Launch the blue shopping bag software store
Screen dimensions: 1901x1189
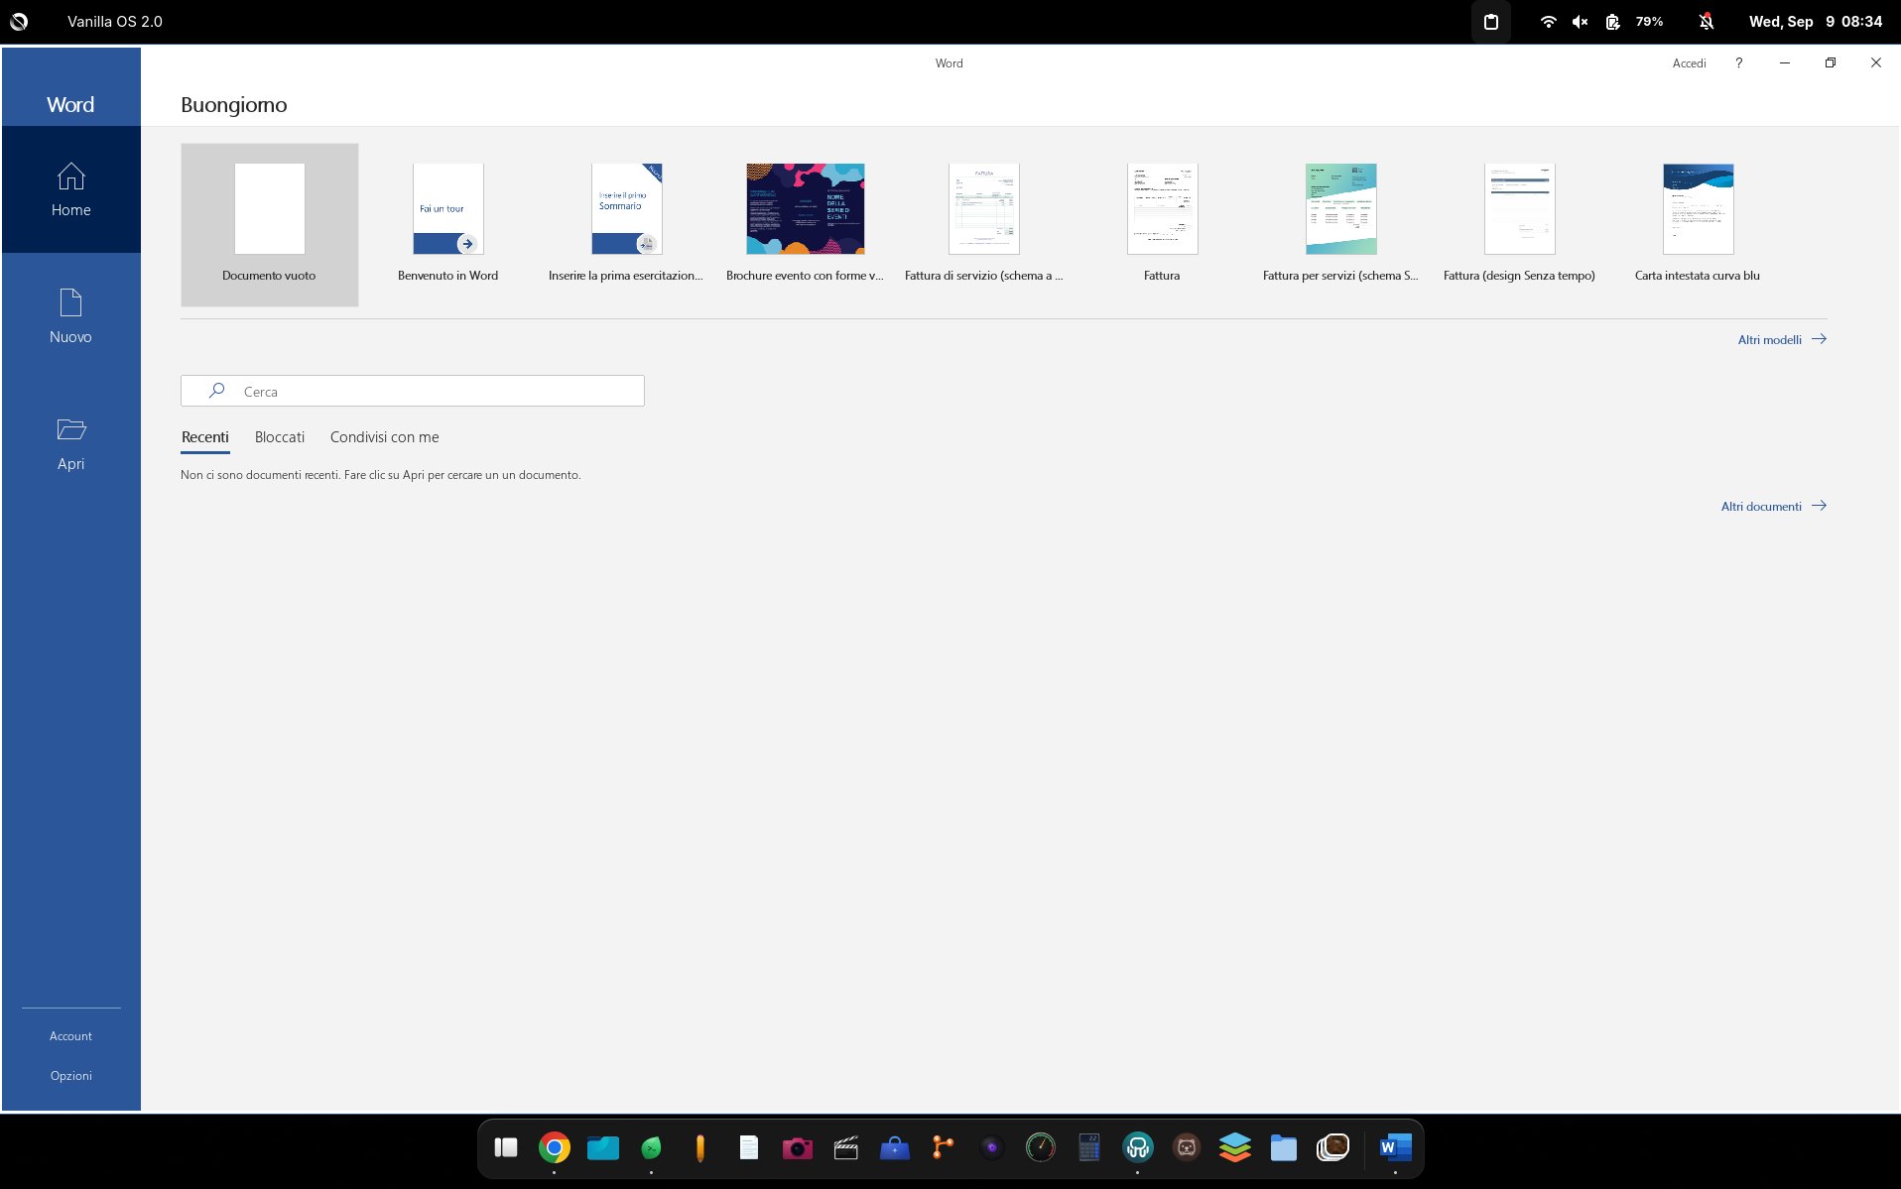(895, 1147)
